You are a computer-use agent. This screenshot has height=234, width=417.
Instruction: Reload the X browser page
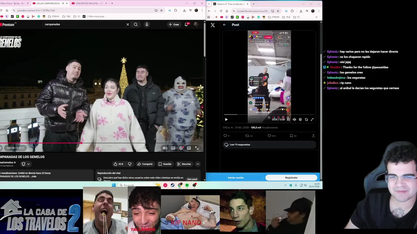click(x=221, y=11)
